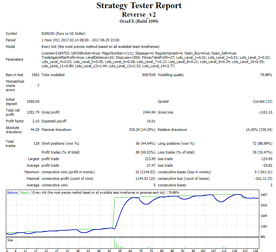Click the Size label in lower chart panel

click(x=10, y=240)
